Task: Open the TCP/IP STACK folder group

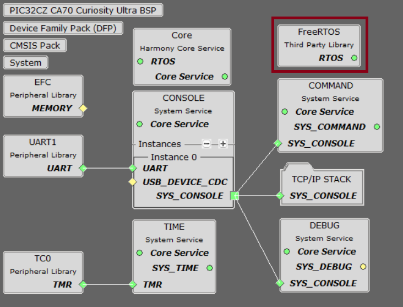Action: point(322,185)
